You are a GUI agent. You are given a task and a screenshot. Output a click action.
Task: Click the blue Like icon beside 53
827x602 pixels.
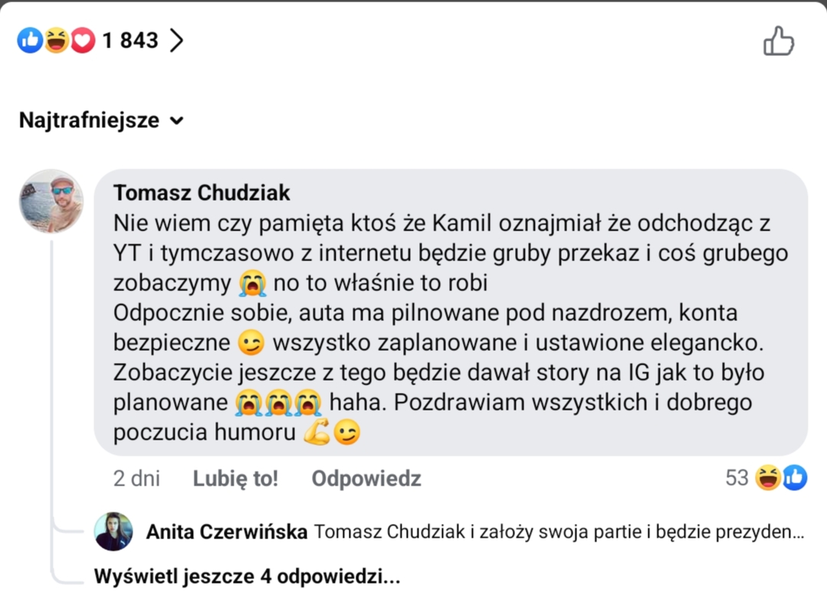tap(794, 478)
